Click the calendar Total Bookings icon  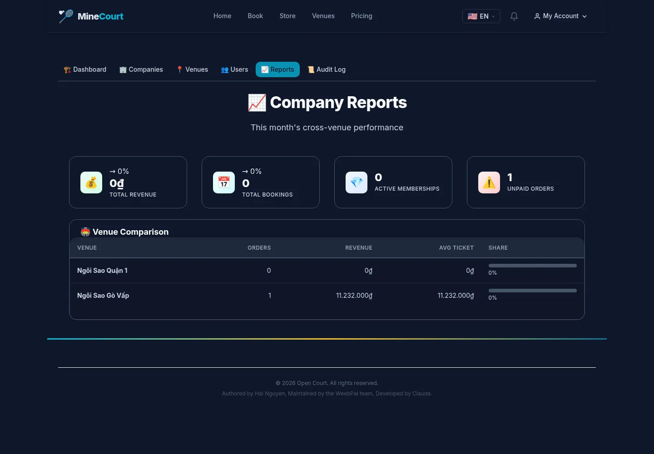tap(224, 183)
